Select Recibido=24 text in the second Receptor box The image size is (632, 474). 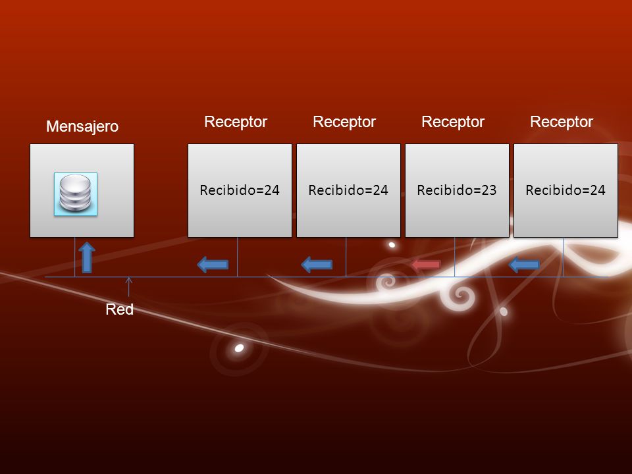point(348,190)
